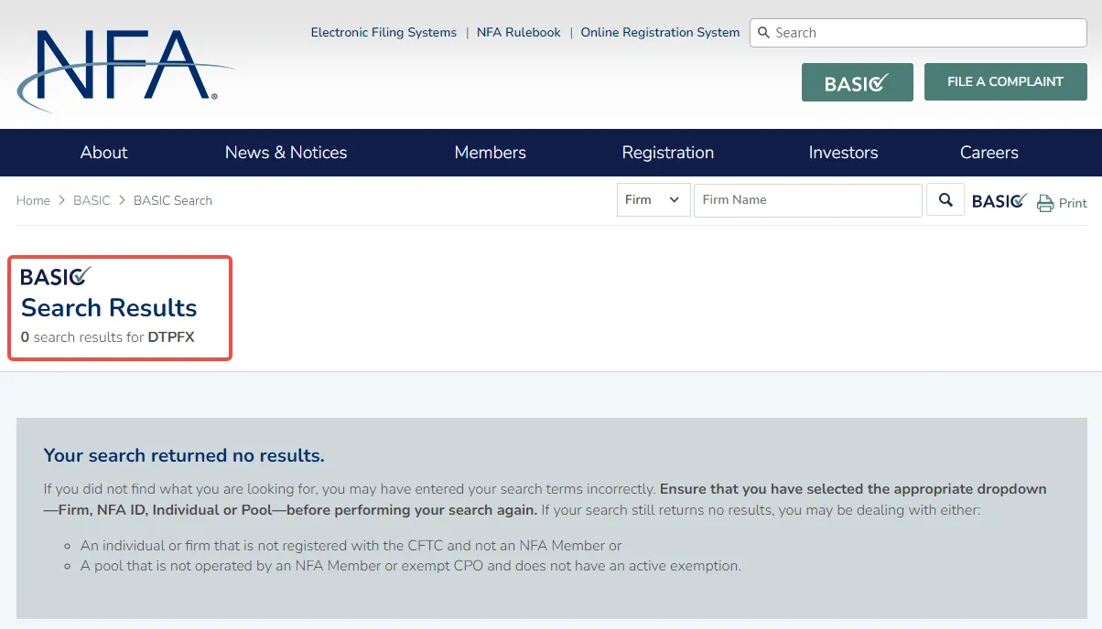Open Electronic Filing Systems link
Screen dimensions: 1102x629
(x=384, y=32)
